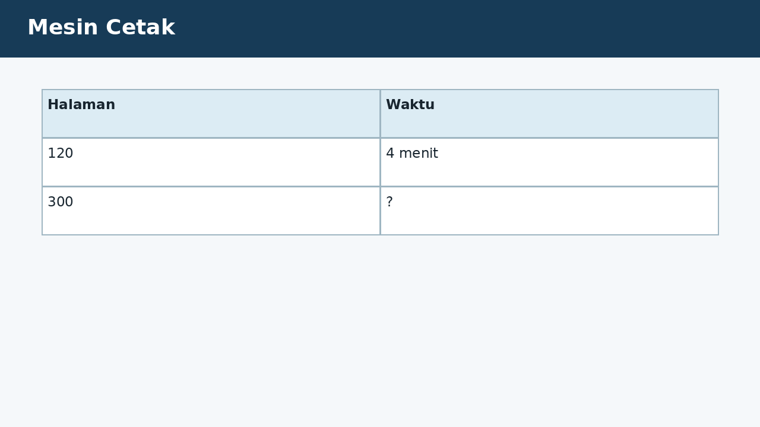Click the dark blue header bar
This screenshot has width=760, height=427.
(380, 28)
